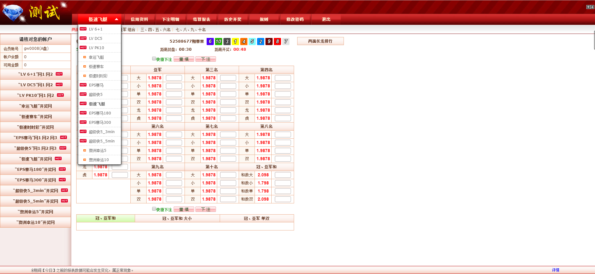
Task: Toggle the bottom 快捷下注 checkbox
Action: tap(154, 209)
